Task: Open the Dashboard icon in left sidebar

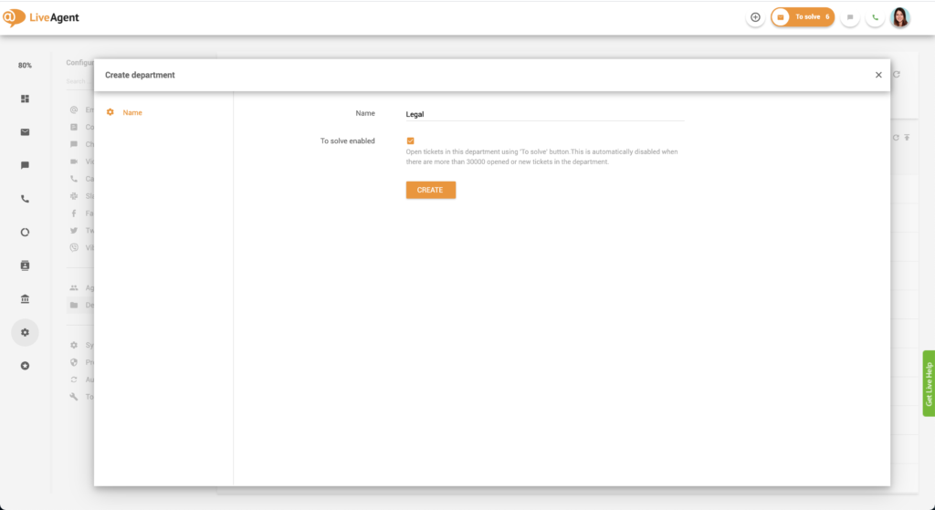Action: click(x=25, y=99)
